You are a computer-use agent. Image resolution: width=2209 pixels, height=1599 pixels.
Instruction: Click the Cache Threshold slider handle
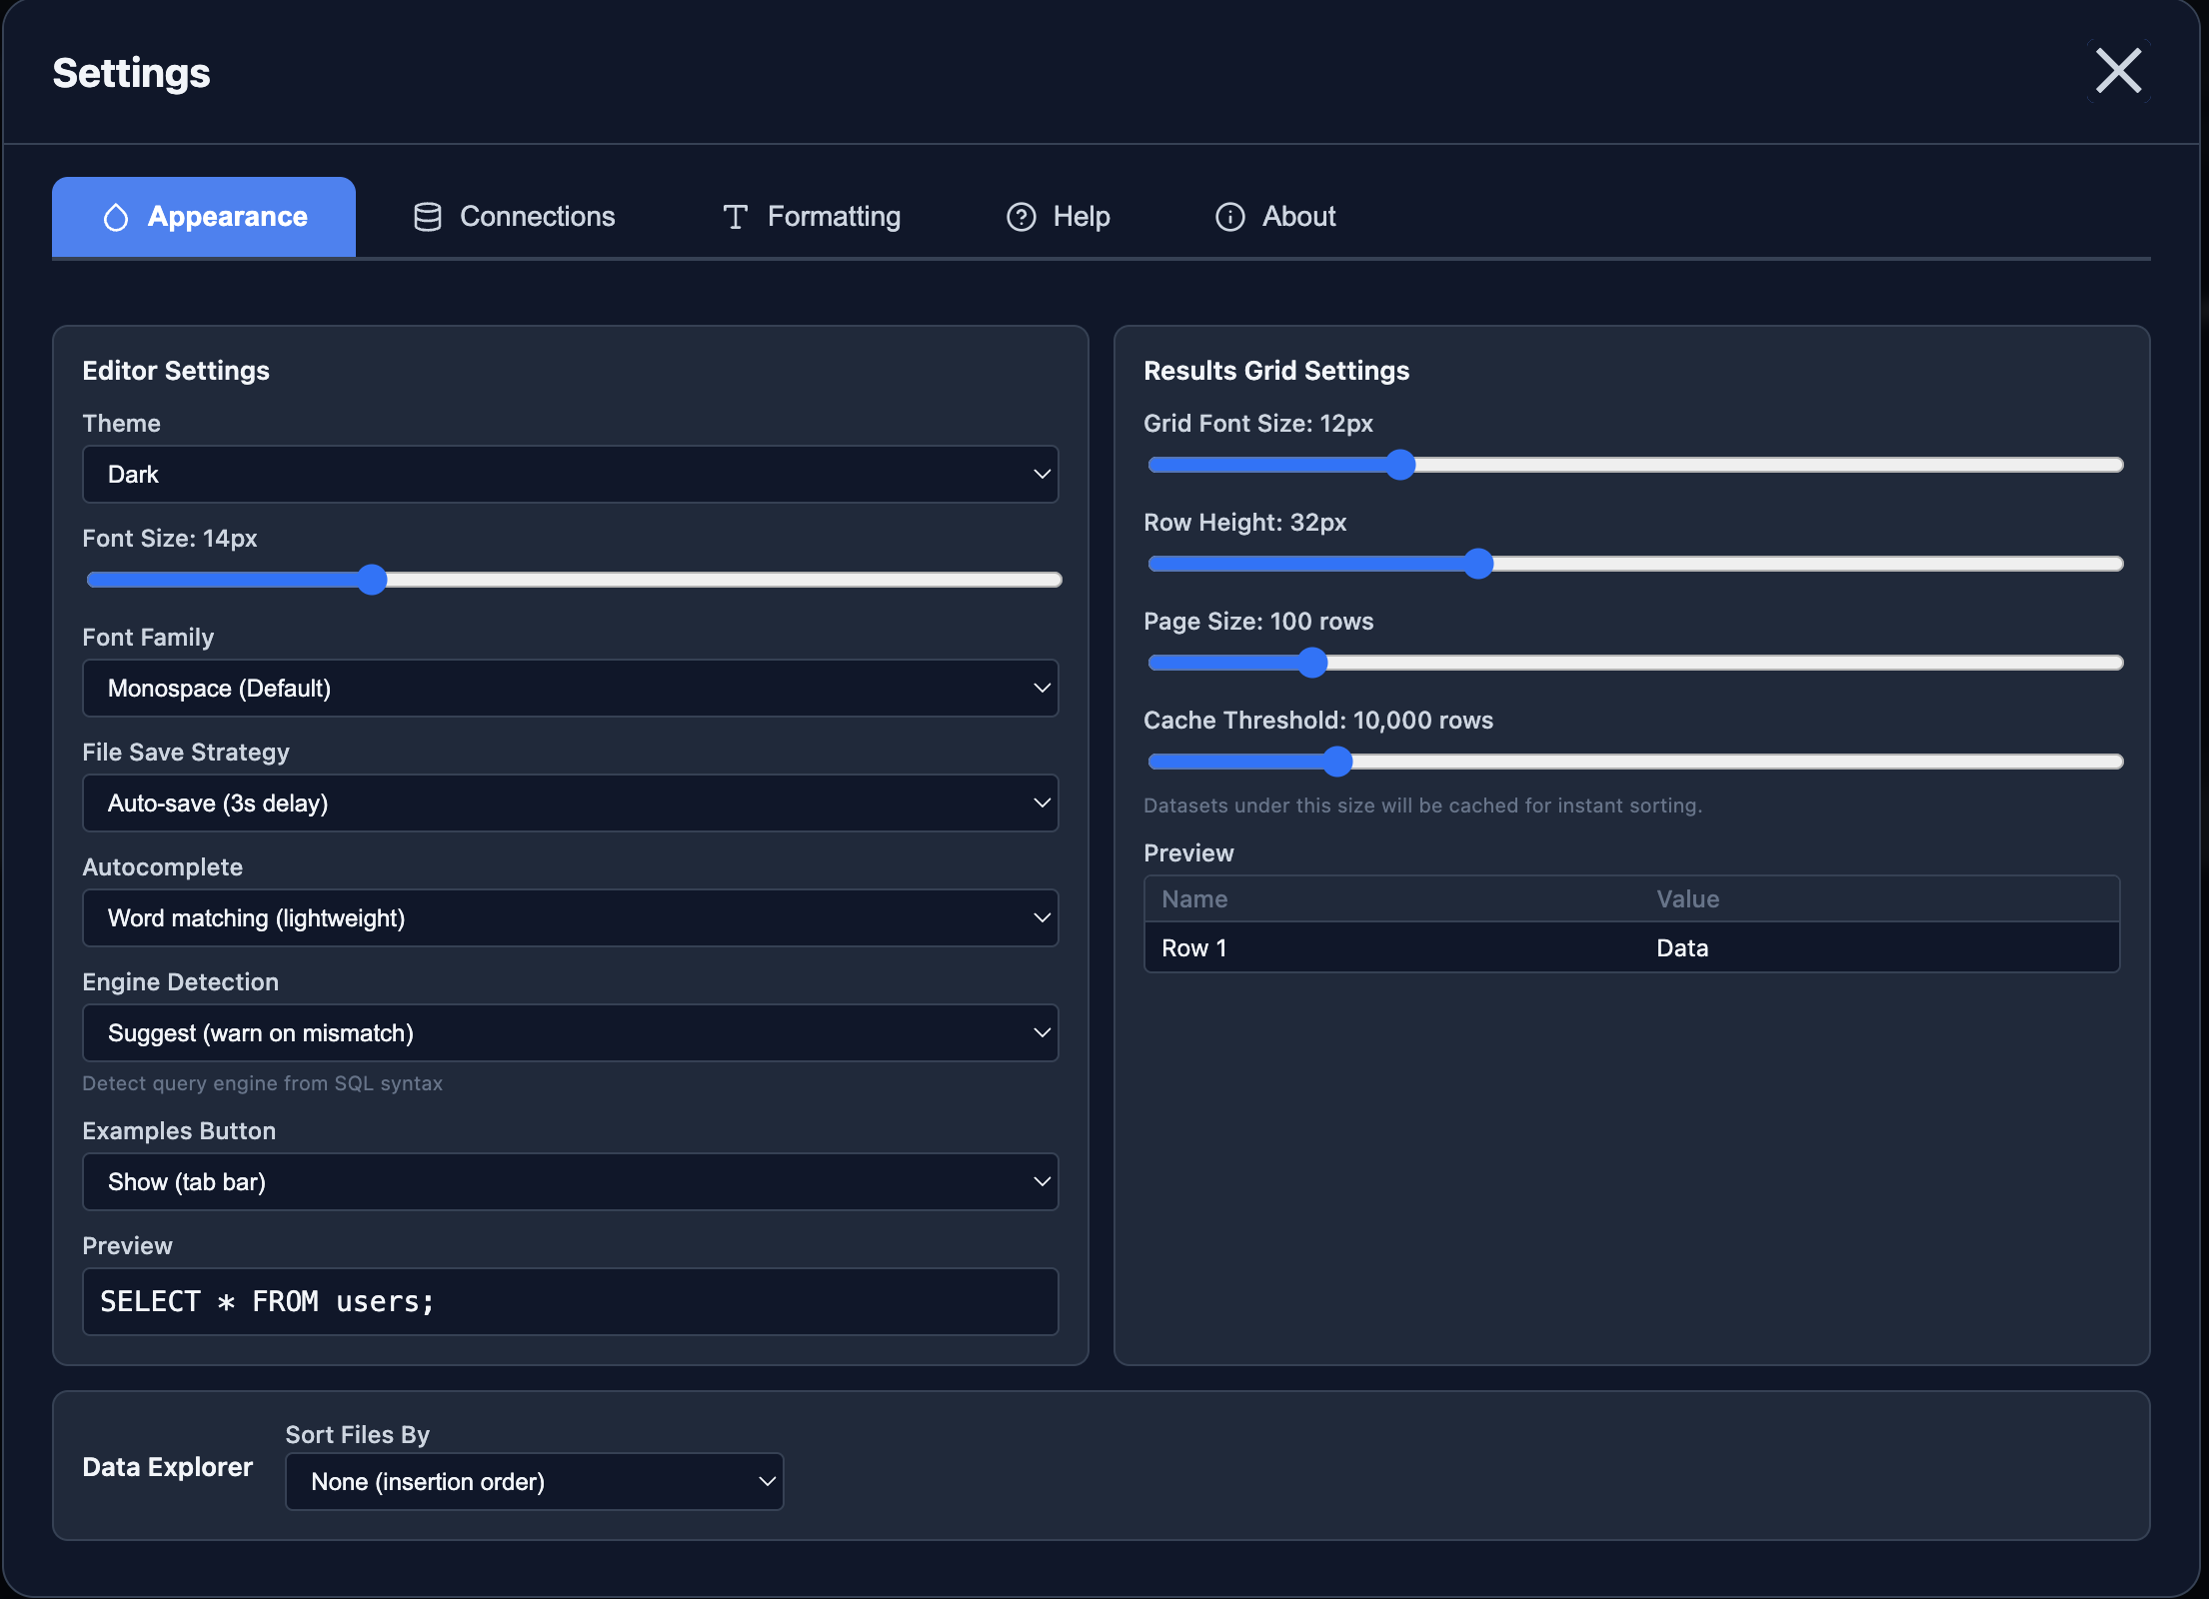1336,762
